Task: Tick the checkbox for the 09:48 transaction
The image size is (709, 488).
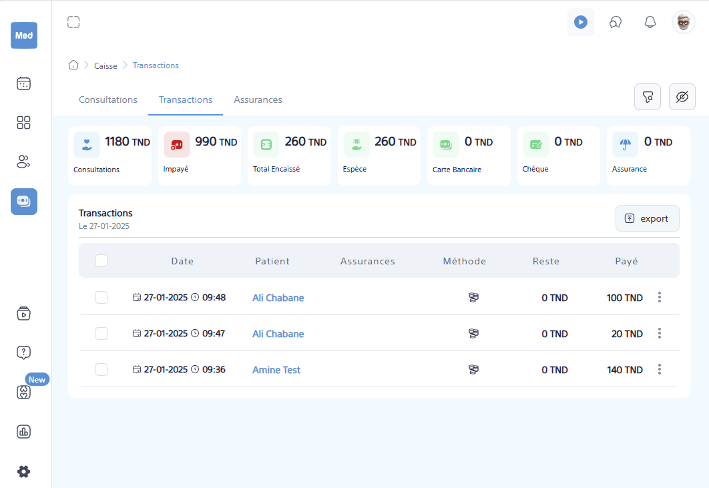Action: pos(101,297)
